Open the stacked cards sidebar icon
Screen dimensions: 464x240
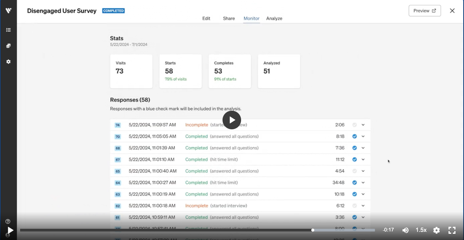click(x=9, y=46)
